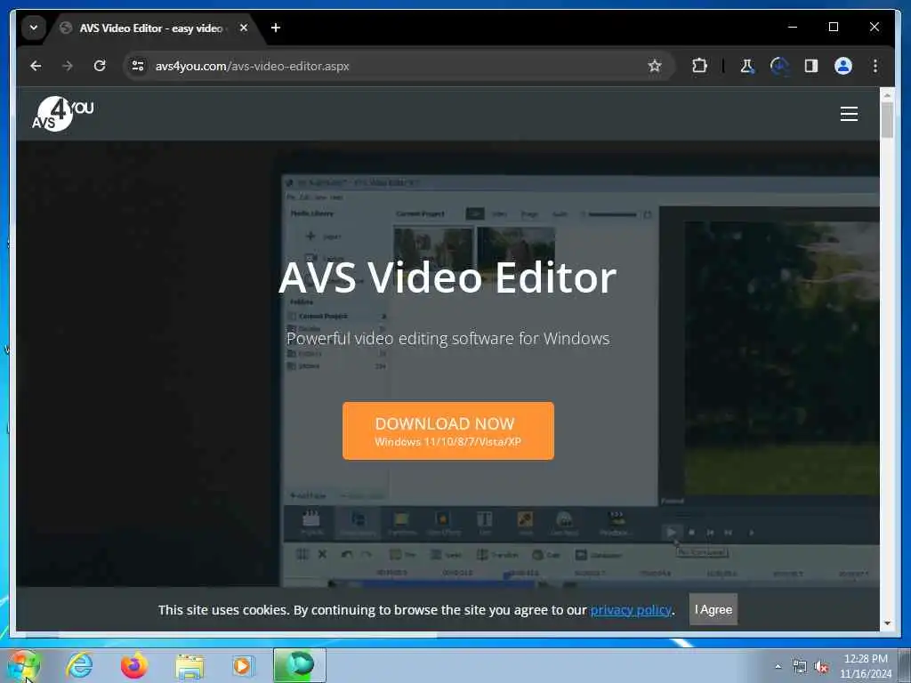Click the scrollbar up arrow
The image size is (911, 683).
coord(887,94)
